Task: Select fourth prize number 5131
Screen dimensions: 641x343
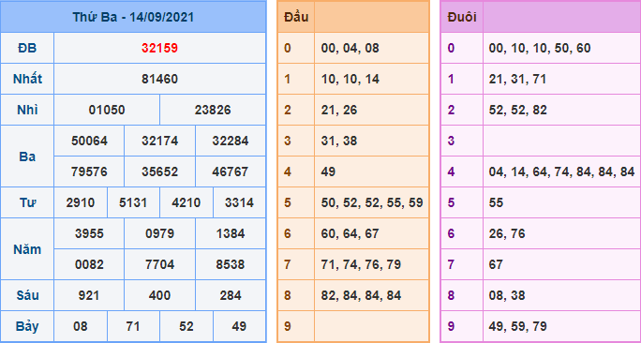Action: click(x=133, y=202)
